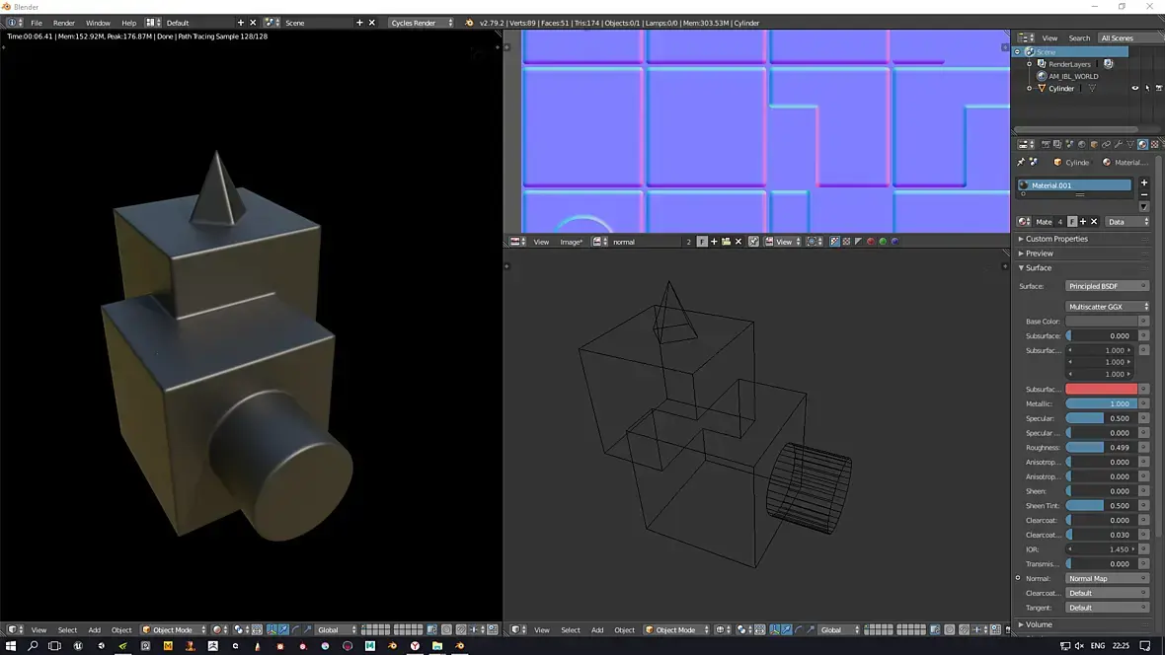The width and height of the screenshot is (1165, 655).
Task: Toggle Cylinder selectability arrow in outliner
Action: (x=1145, y=89)
